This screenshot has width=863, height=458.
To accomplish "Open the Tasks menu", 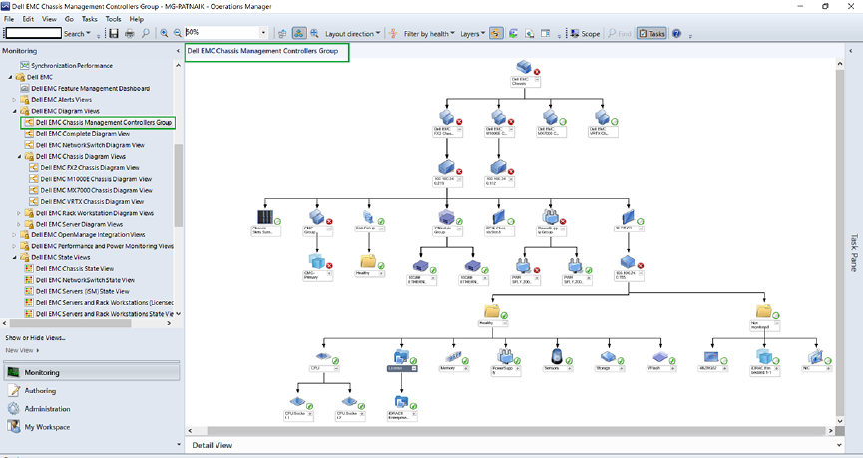I will click(x=90, y=19).
